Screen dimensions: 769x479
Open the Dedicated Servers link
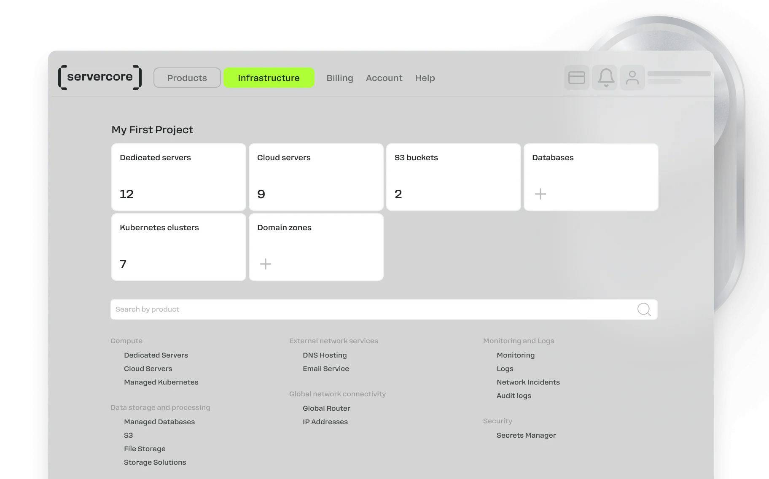click(156, 355)
